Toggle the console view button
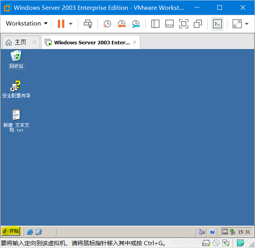This screenshot has height=248, width=255. tap(217, 24)
